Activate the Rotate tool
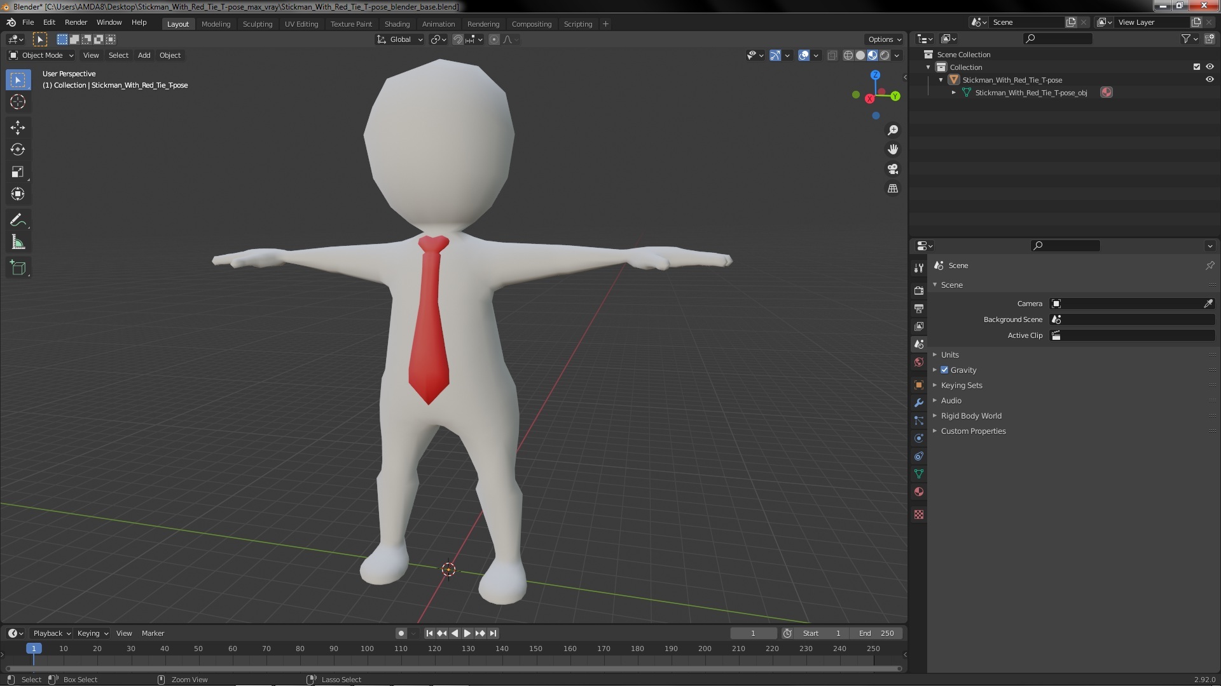The height and width of the screenshot is (686, 1221). tap(18, 150)
